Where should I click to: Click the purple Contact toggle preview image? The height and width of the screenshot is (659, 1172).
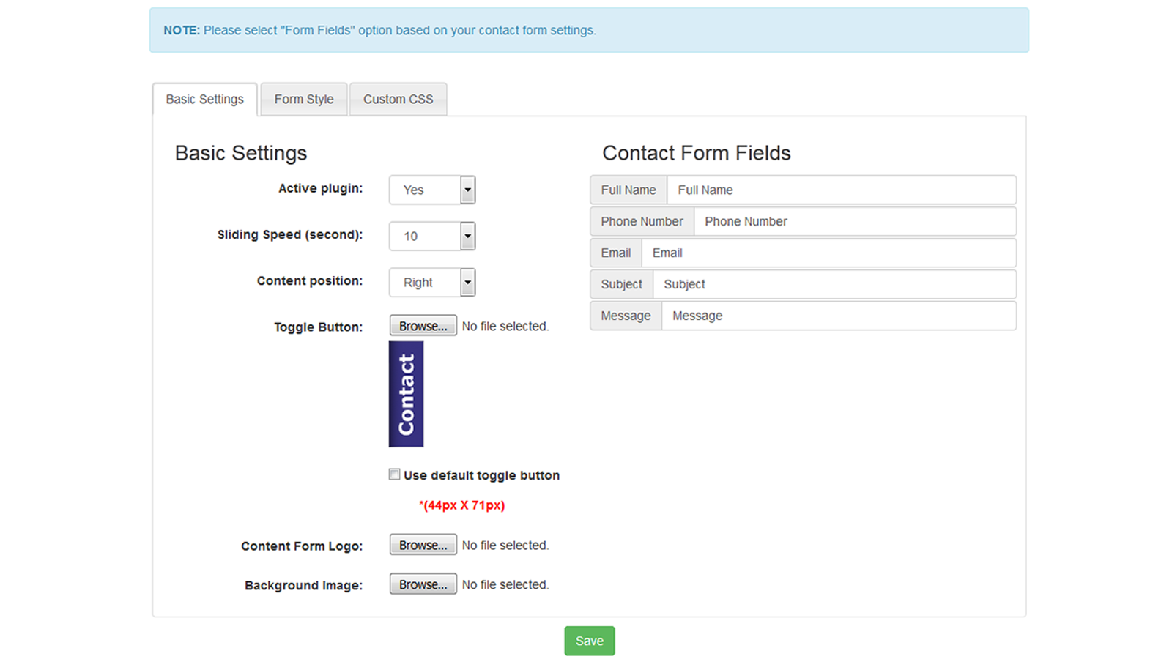pos(405,394)
